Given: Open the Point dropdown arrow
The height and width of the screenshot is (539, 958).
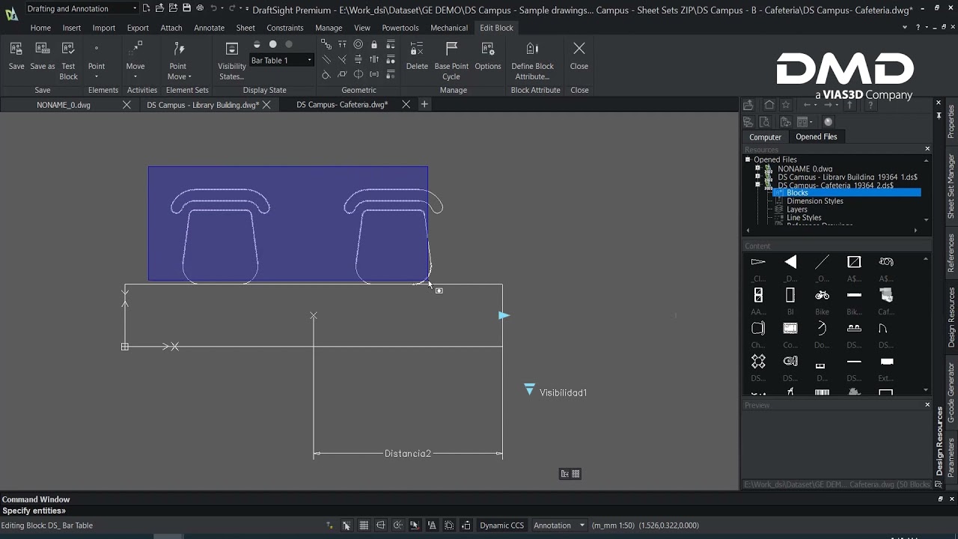Looking at the screenshot, I should pos(97,76).
